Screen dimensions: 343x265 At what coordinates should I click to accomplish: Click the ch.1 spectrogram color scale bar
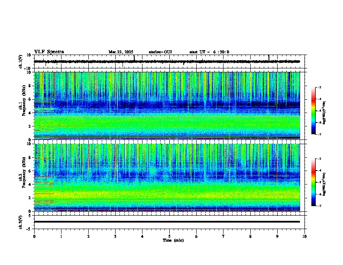313,111
